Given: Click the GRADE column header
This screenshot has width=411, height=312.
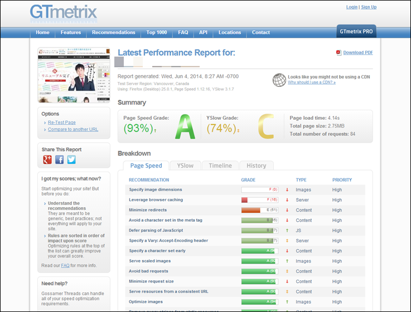Looking at the screenshot, I should (248, 180).
